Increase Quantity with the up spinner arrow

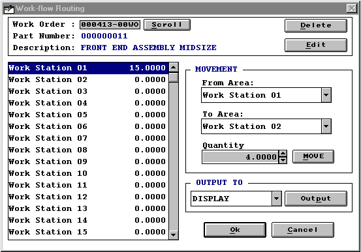pyautogui.click(x=283, y=154)
